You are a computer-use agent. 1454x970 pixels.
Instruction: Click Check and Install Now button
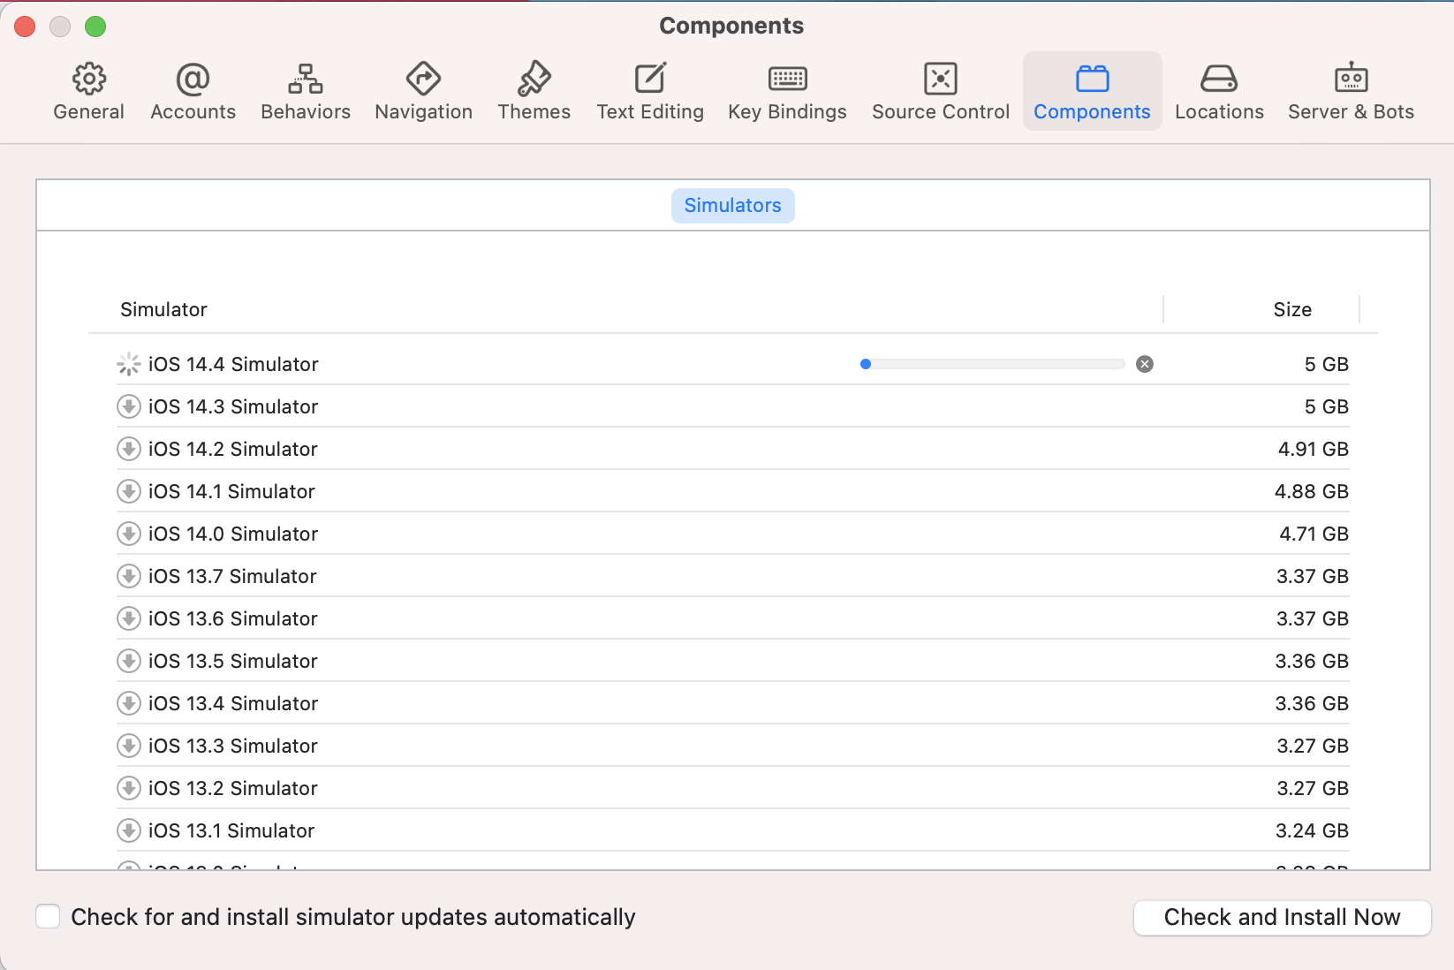tap(1282, 917)
